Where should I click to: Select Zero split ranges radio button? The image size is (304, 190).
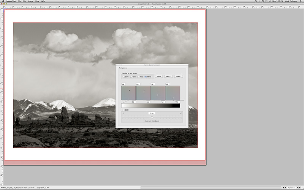(x=124, y=77)
